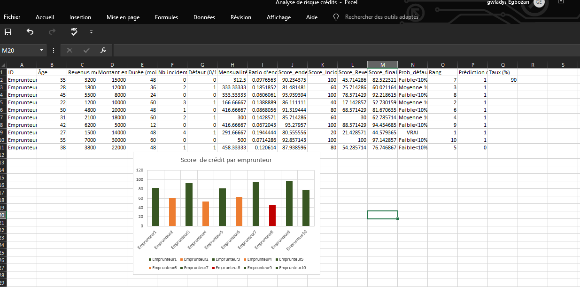This screenshot has height=287, width=580.
Task: Select column M header
Action: coord(382,65)
